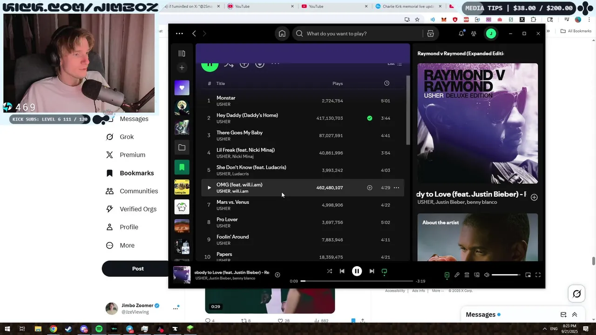This screenshot has height=335, width=596.
Task: Open Spotify miniplayer
Action: [x=528, y=275]
